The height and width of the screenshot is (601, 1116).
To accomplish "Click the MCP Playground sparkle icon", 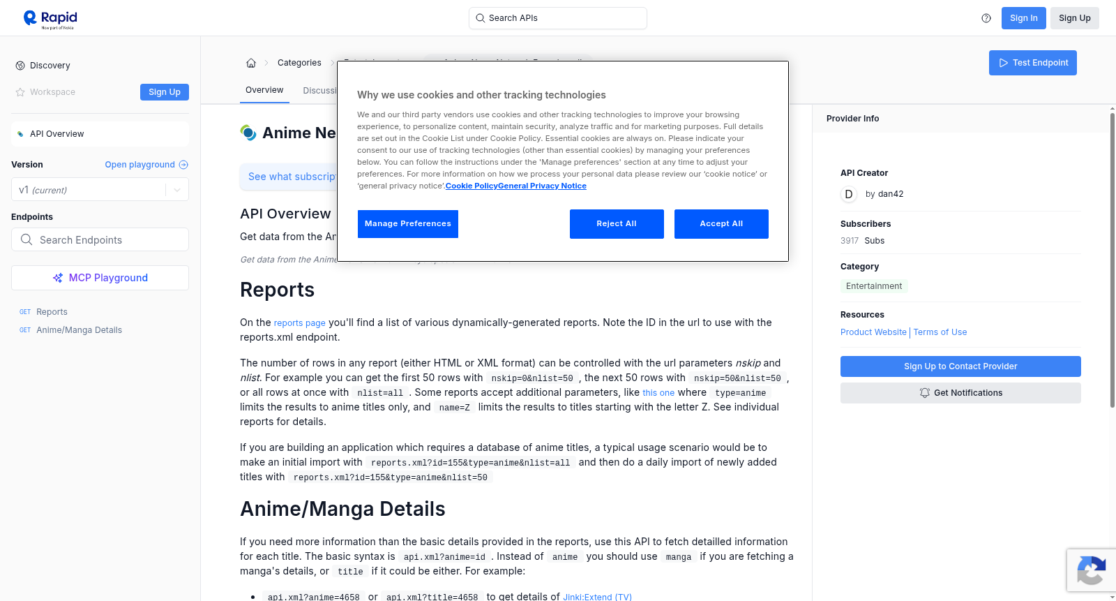I will click(x=58, y=278).
